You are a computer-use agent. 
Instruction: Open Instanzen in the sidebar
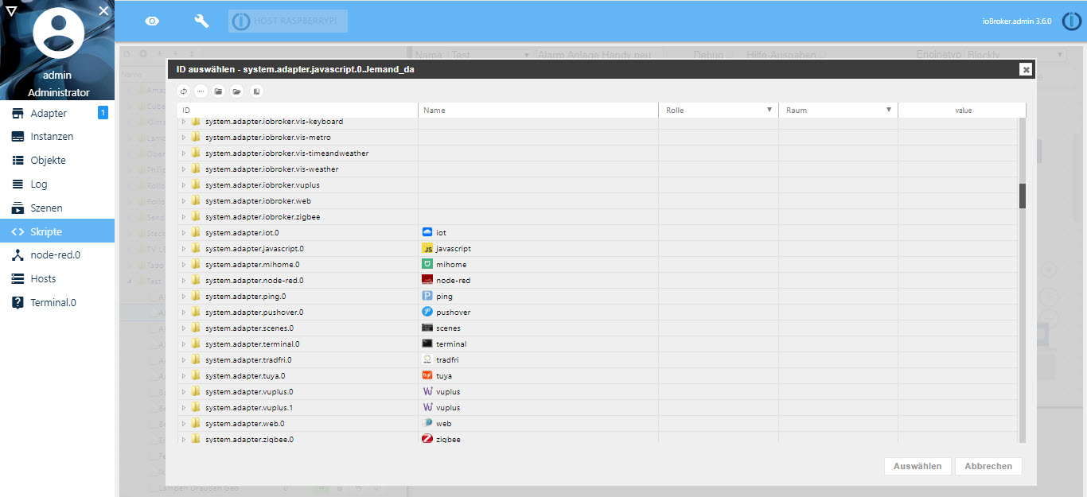tap(57, 137)
